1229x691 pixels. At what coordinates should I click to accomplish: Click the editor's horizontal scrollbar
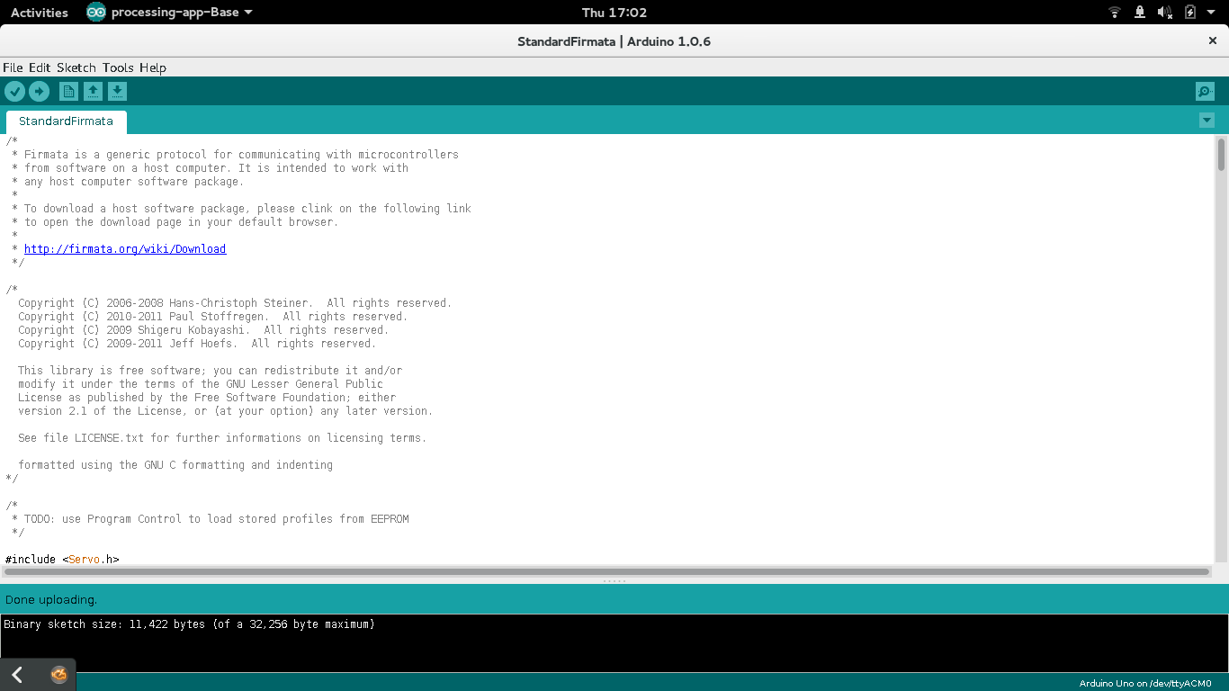[x=607, y=571]
